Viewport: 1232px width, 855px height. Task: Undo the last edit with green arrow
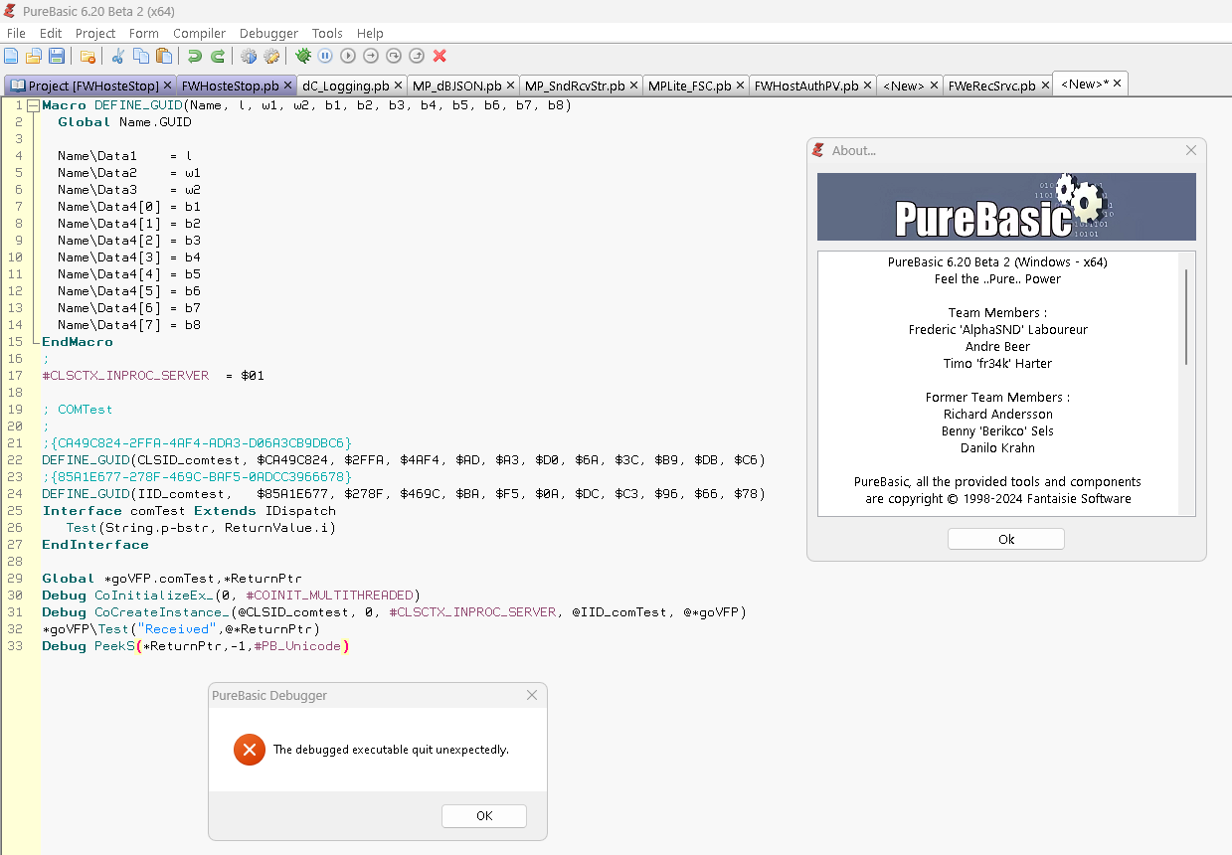(195, 56)
